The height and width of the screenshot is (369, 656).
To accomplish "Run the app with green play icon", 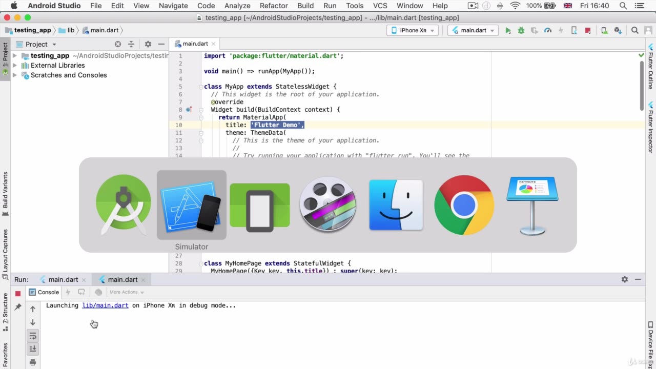I will [x=508, y=30].
